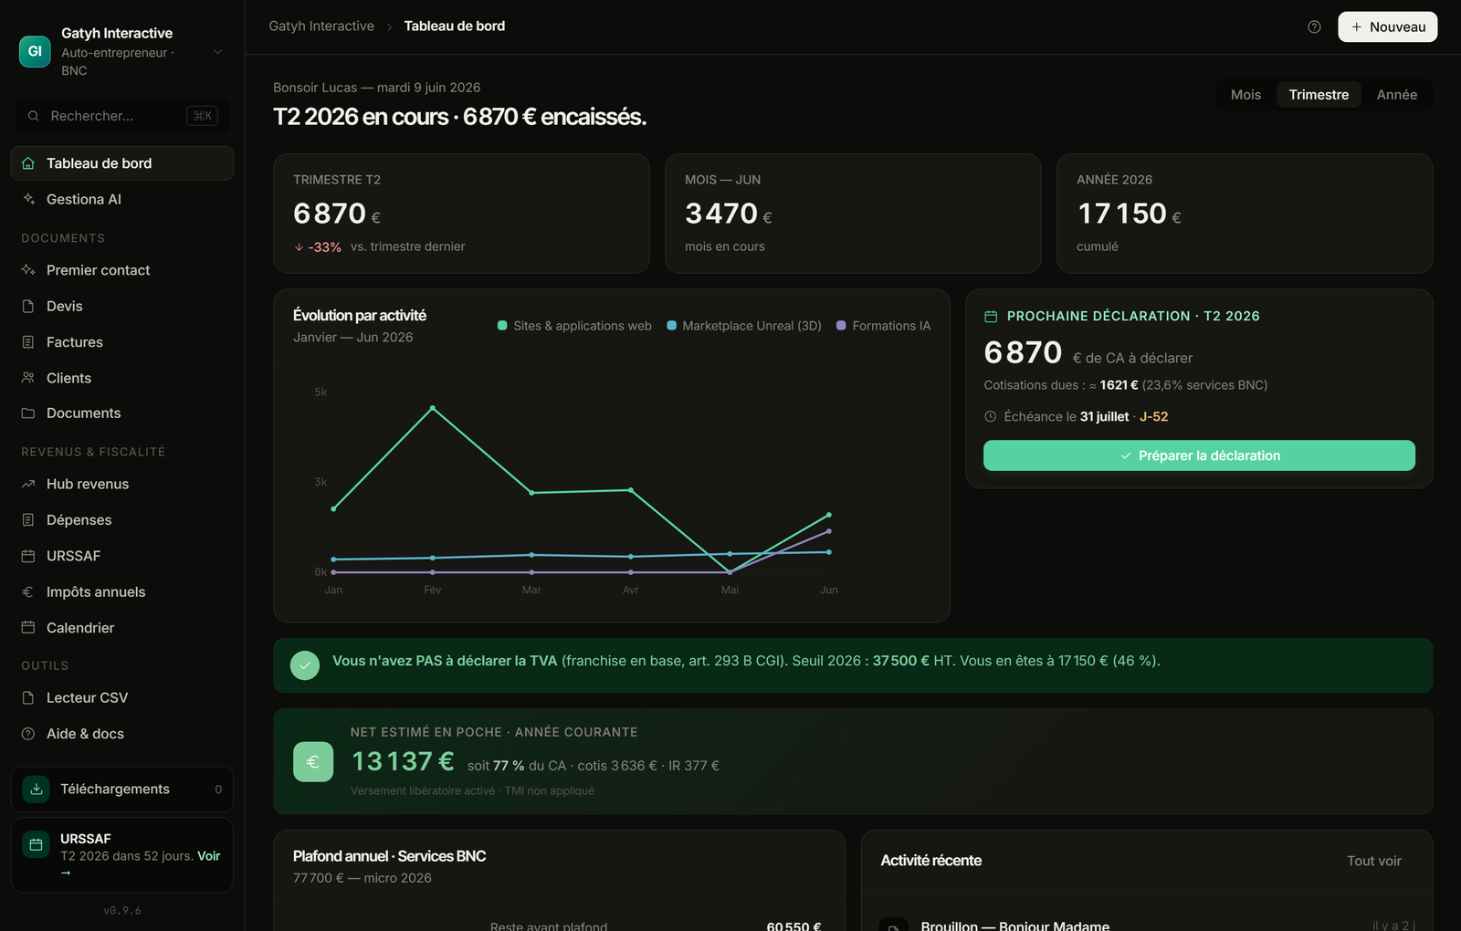This screenshot has height=931, width=1461.
Task: Toggle Formations IA legend swatch
Action: 842,326
